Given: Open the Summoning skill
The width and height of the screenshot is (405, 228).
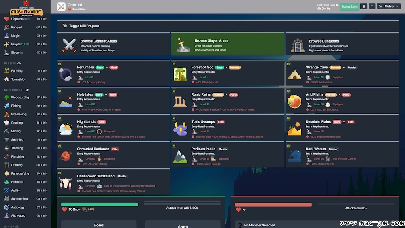Looking at the screenshot, I should [x=25, y=198].
